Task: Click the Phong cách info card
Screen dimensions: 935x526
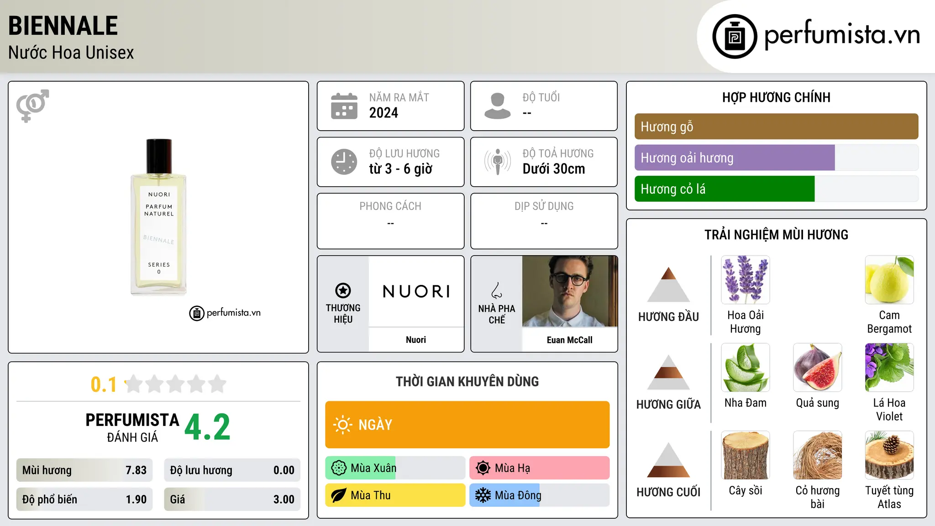Action: (391, 221)
